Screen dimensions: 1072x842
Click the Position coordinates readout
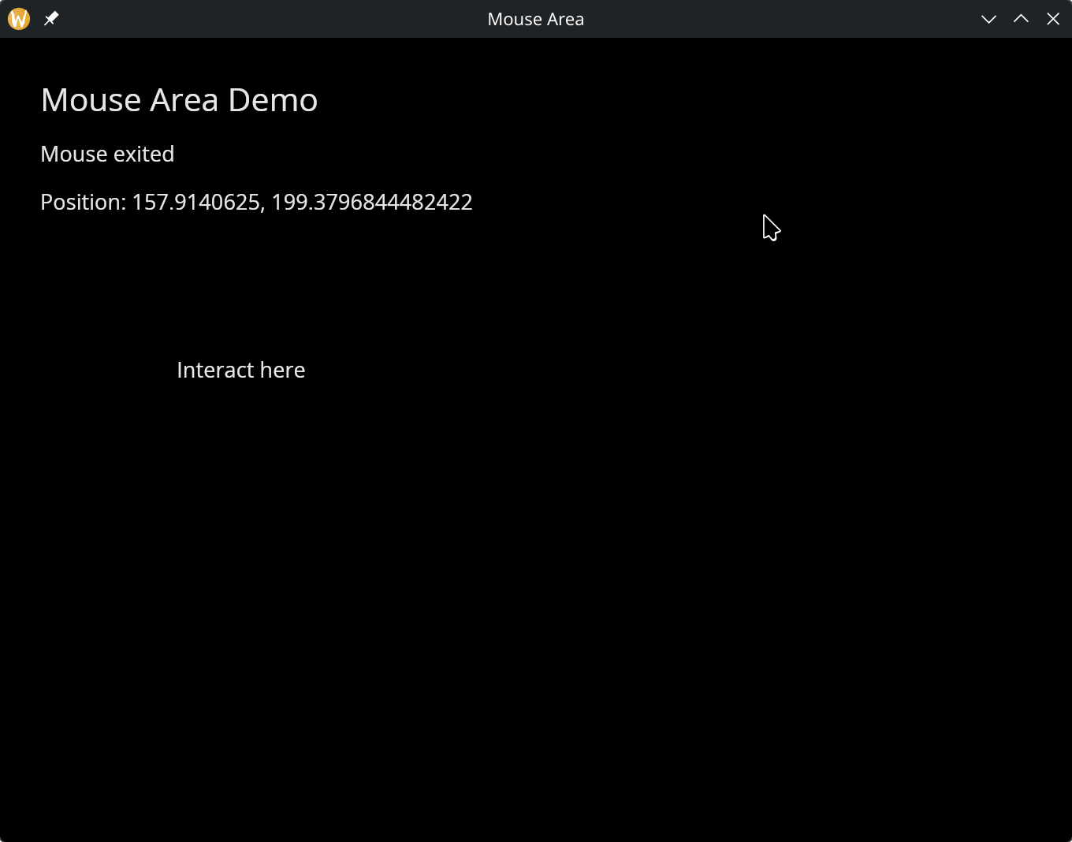coord(256,202)
